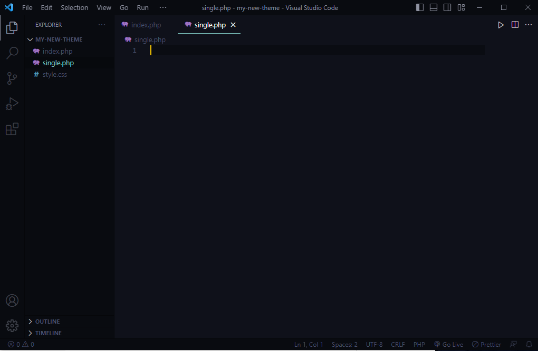Open editor More Actions ellipsis menu

click(529, 25)
